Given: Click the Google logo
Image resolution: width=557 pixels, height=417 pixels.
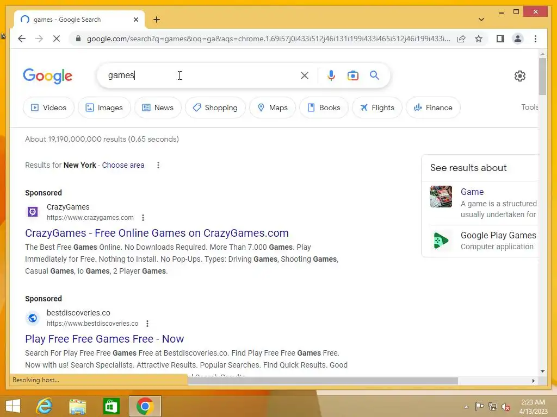Looking at the screenshot, I should click(x=48, y=76).
